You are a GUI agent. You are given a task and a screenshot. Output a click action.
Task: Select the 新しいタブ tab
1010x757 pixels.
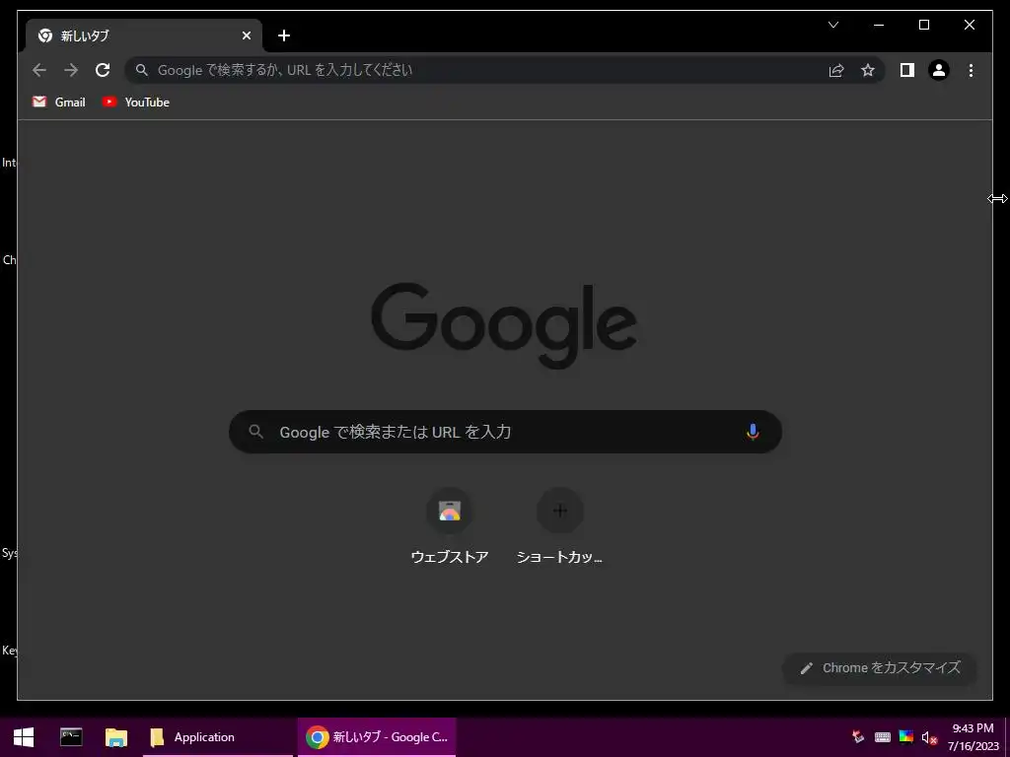point(144,35)
